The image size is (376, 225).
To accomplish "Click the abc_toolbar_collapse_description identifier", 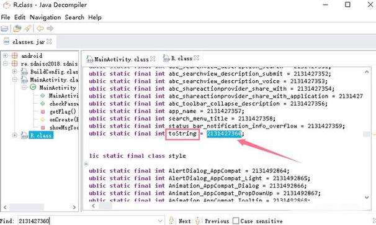I will (x=224, y=104).
